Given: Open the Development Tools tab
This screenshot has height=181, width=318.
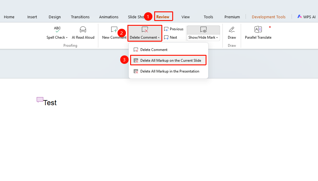Looking at the screenshot, I should tap(268, 17).
